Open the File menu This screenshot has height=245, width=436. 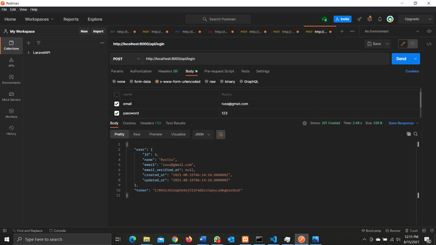click(x=4, y=9)
